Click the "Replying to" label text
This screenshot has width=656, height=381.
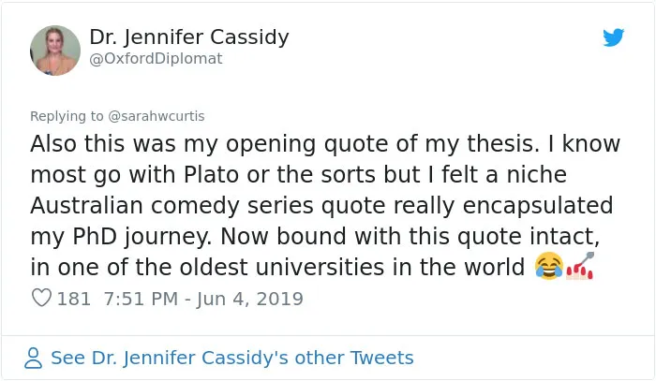coord(67,116)
